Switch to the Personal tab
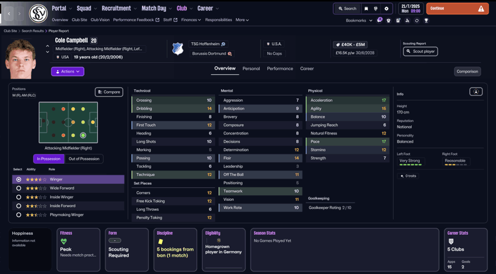 (251, 69)
